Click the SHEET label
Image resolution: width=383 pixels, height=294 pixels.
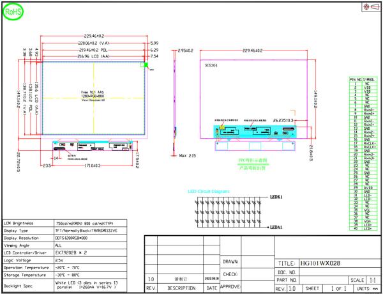click(x=312, y=289)
